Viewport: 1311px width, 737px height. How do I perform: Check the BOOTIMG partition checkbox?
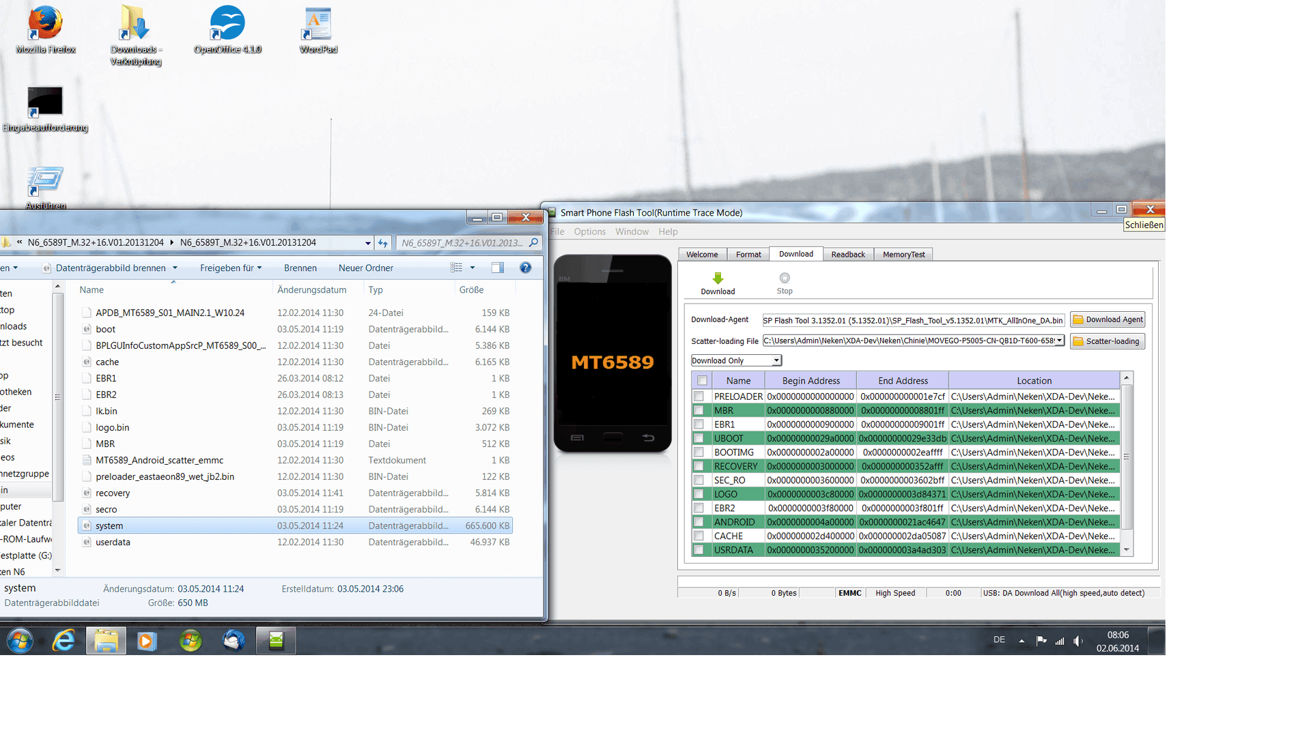(x=699, y=452)
